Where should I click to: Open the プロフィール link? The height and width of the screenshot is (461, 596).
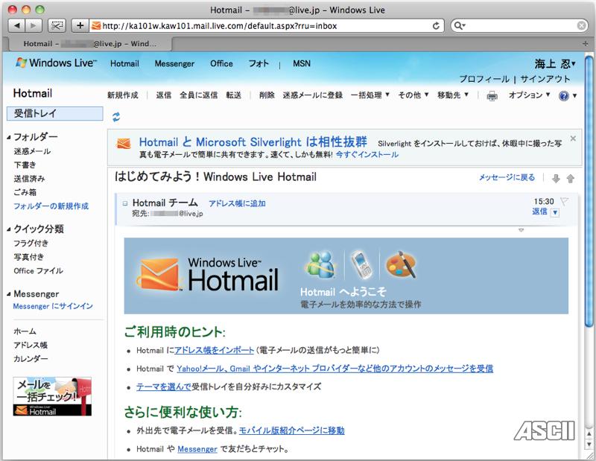click(x=484, y=79)
